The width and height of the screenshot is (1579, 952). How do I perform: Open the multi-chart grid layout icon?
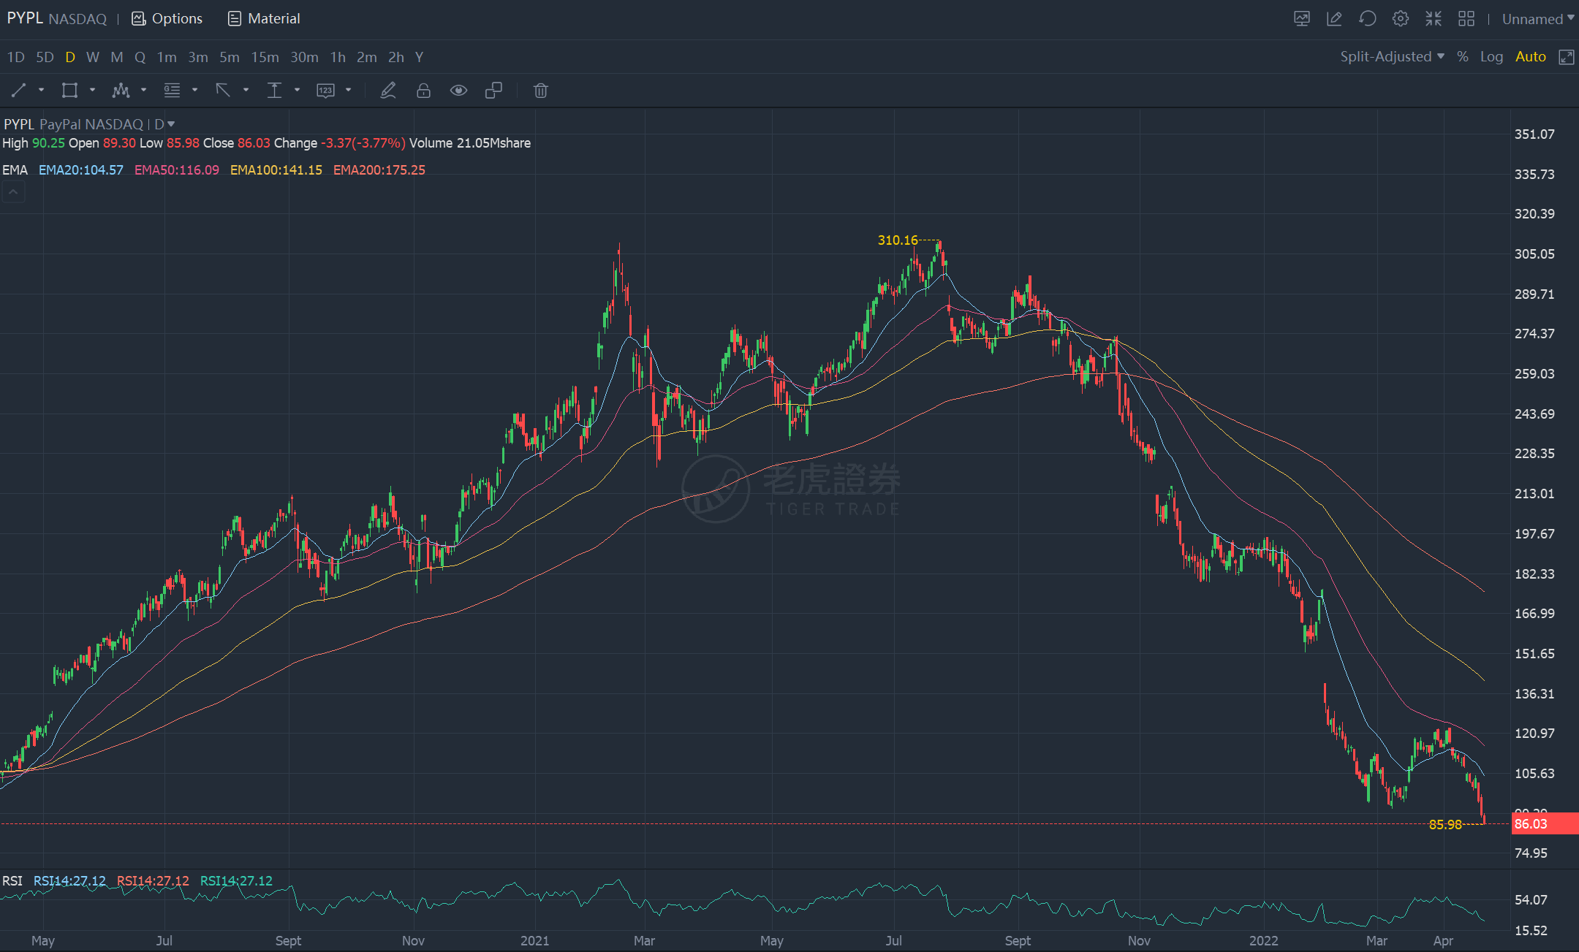pos(1466,19)
